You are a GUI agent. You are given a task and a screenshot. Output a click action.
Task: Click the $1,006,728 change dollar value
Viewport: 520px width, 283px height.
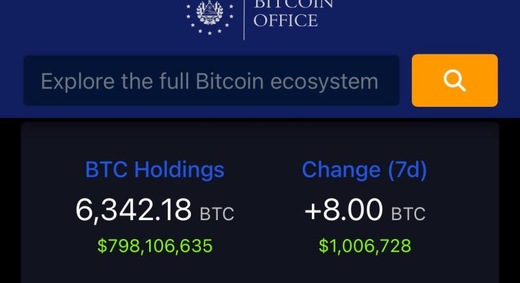364,246
